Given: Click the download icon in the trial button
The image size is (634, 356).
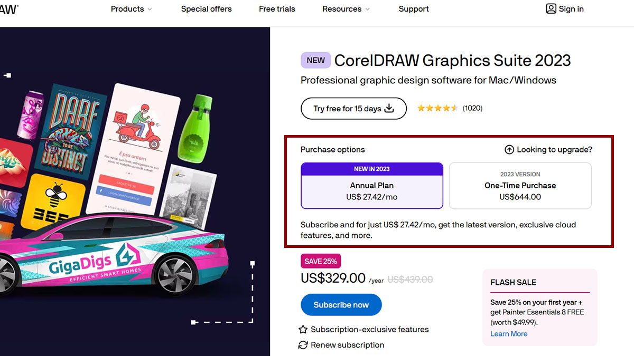Looking at the screenshot, I should click(389, 108).
